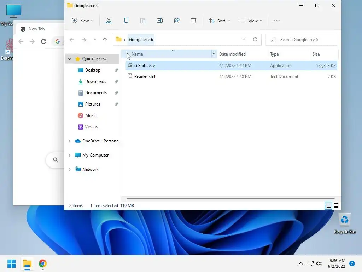Viewport: 362px width, 272px height.
Task: Show hidden tray icons chevron
Action: [301, 263]
